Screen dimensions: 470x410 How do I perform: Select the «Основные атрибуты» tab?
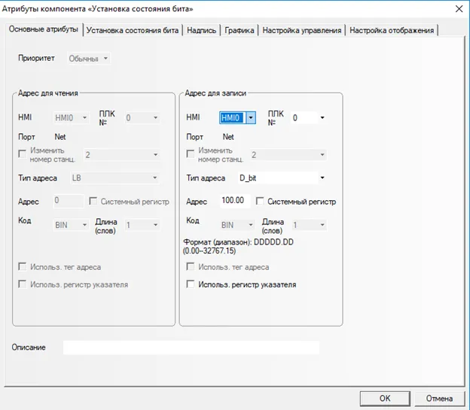point(44,29)
